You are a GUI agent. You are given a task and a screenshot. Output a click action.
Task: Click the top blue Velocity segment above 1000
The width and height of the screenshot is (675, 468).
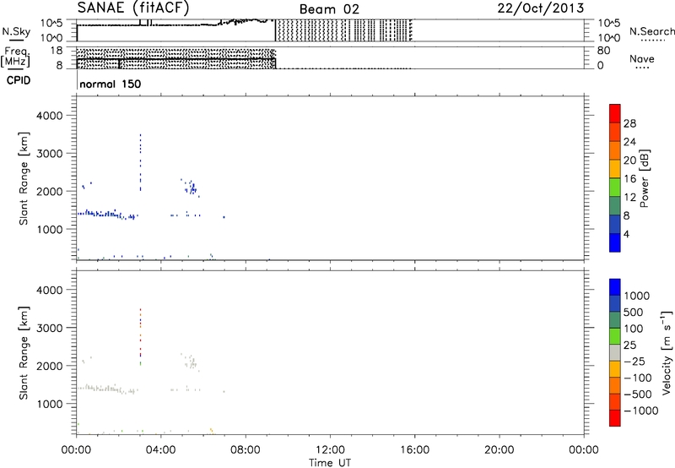615,287
